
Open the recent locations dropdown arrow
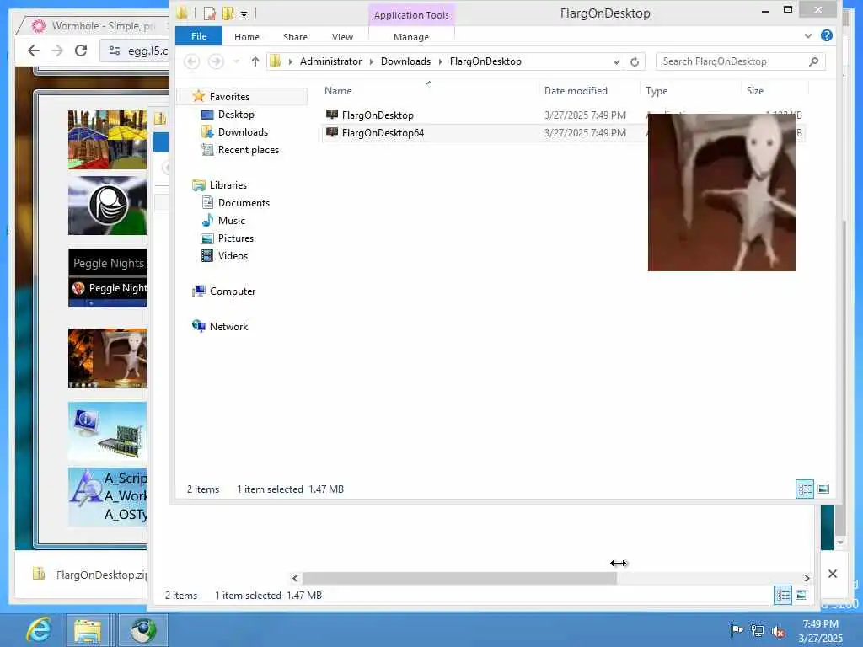tap(237, 61)
